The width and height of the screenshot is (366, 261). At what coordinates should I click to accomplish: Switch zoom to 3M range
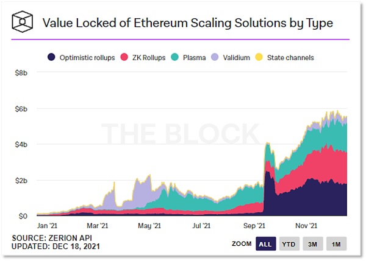313,244
